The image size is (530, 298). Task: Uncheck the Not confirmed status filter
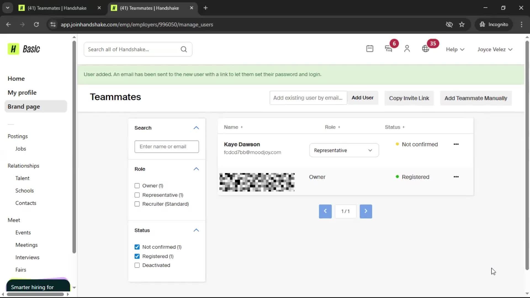click(x=137, y=247)
